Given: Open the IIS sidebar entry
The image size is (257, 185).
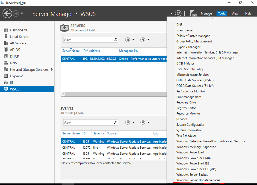Looking at the screenshot, I should click(x=12, y=83).
